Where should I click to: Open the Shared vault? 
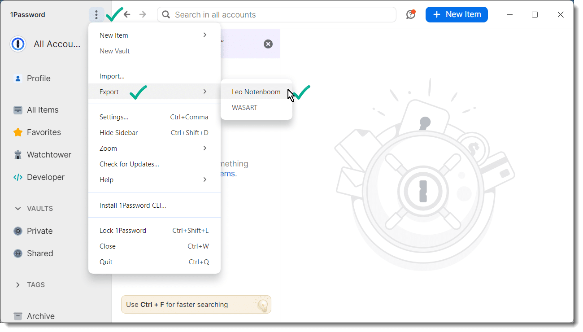coord(39,253)
